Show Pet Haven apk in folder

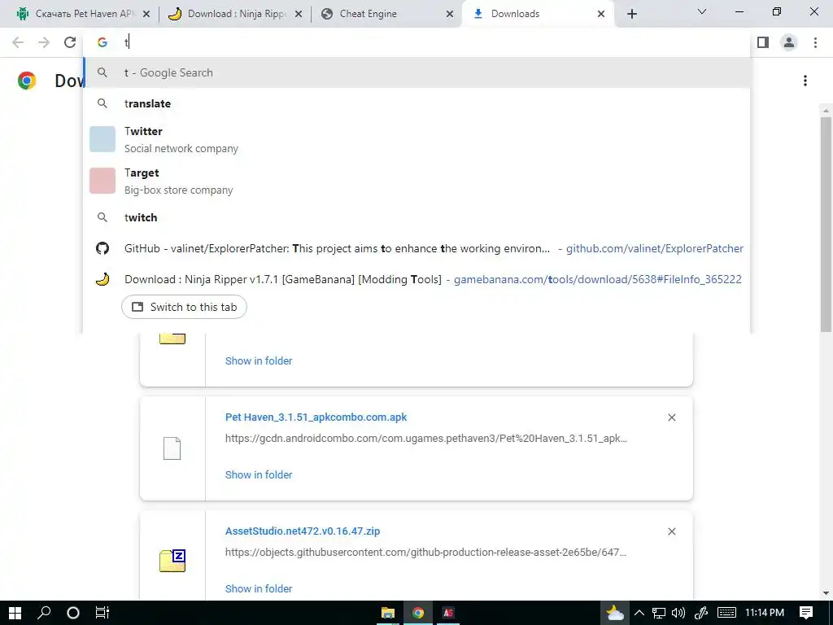click(259, 474)
